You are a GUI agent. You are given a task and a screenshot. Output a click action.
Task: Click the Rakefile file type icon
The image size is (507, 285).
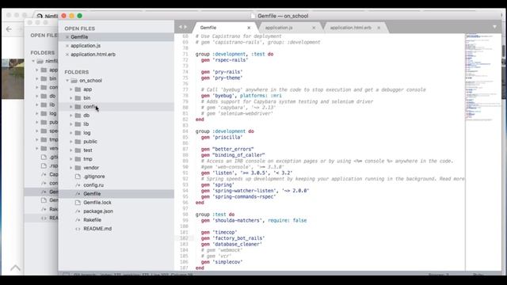pyautogui.click(x=78, y=220)
